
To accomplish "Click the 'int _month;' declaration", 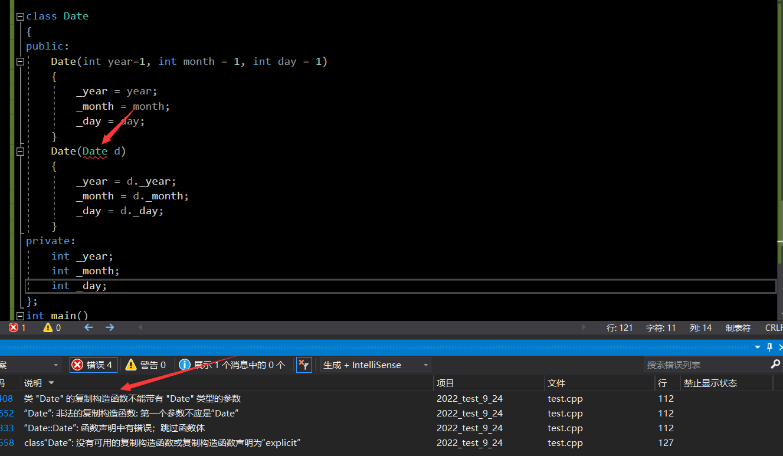I will coord(86,271).
